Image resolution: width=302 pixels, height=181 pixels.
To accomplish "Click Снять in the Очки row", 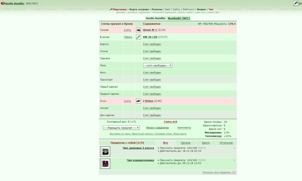I will (127, 101).
